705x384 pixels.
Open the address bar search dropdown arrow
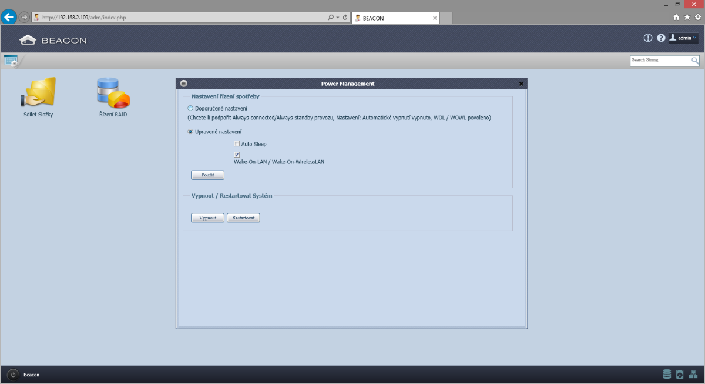337,18
